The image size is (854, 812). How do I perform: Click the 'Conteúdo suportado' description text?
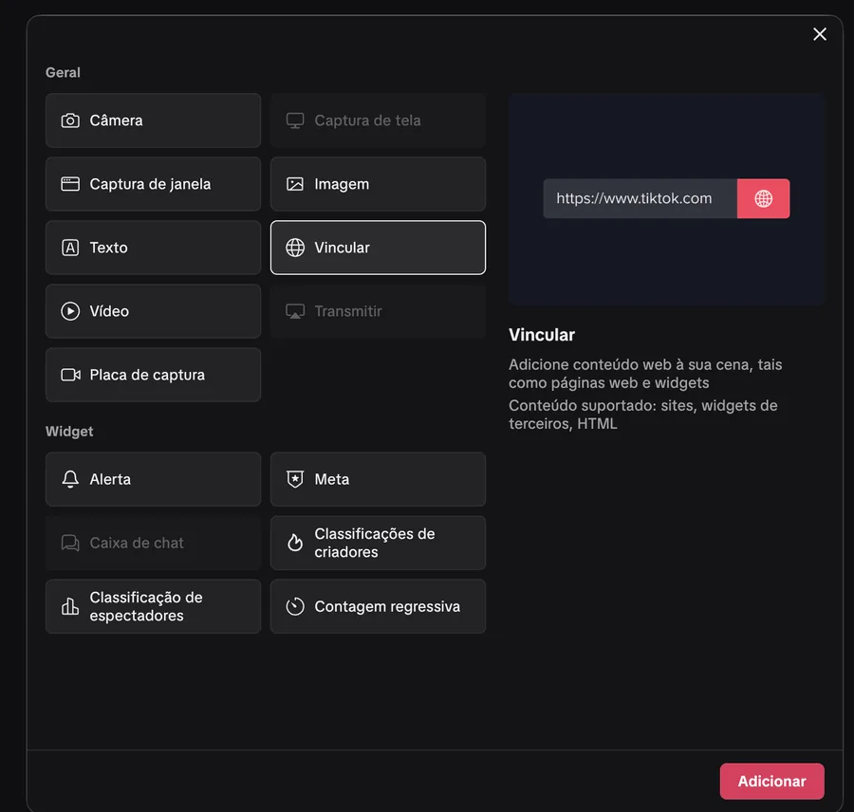coord(643,415)
